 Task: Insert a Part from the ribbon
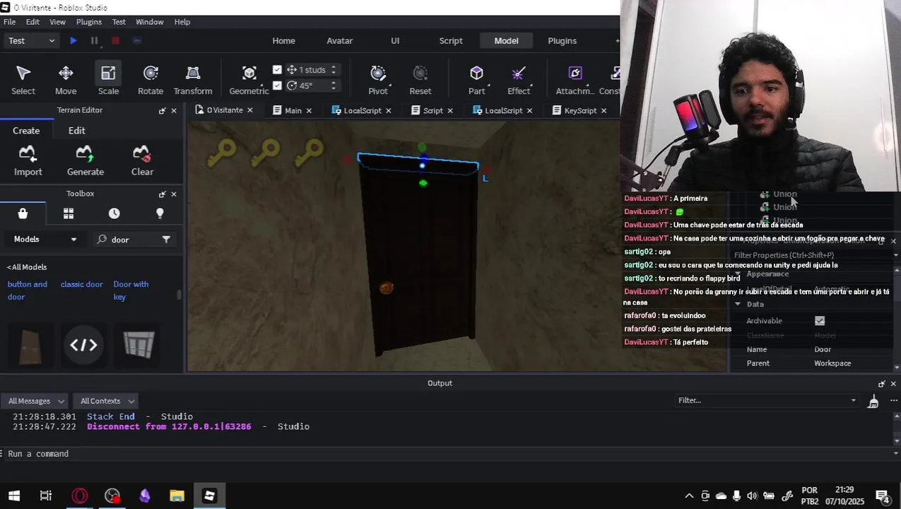click(x=477, y=80)
